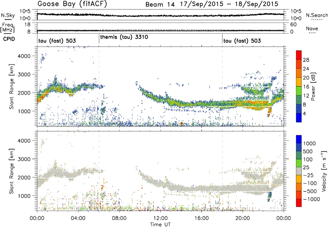Select the themis (tau) 3310 CPID label
This screenshot has width=328, height=227.
[124, 37]
